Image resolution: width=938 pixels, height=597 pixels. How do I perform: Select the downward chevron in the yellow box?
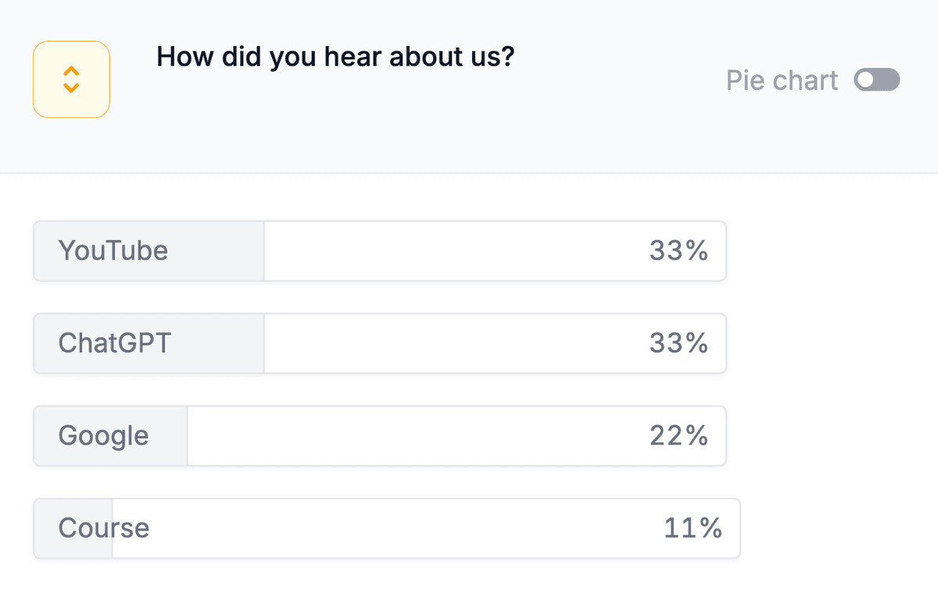(x=71, y=86)
